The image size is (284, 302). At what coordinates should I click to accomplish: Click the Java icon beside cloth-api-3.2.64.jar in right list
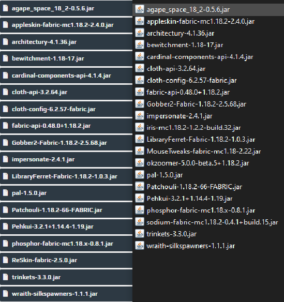(x=140, y=68)
